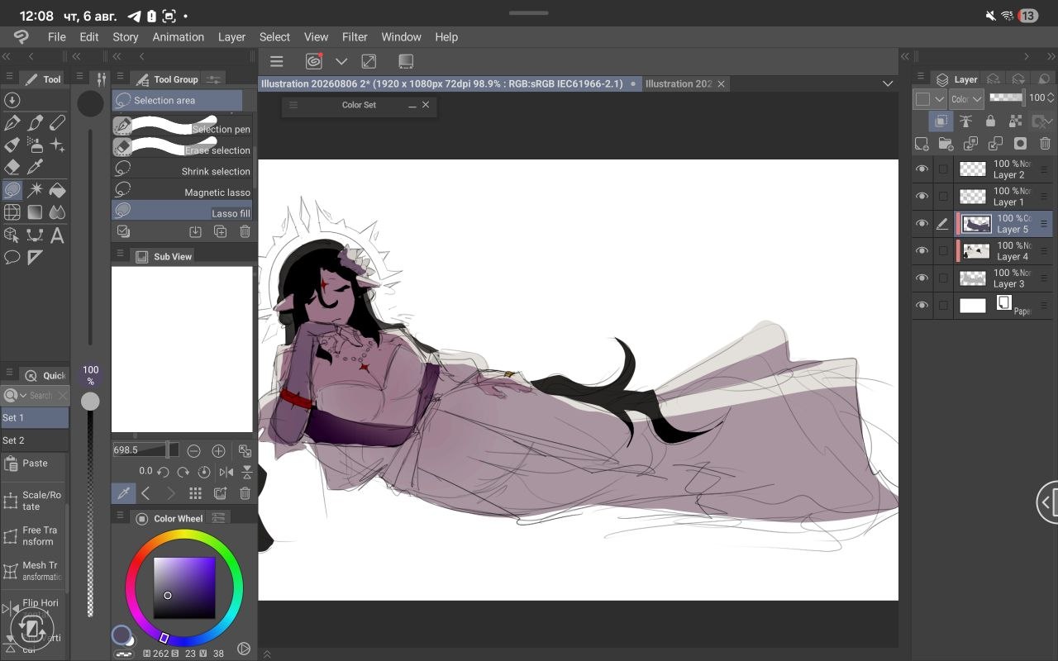Open the Layer panel hamburger menu
This screenshot has width=1058, height=661.
[x=921, y=77]
